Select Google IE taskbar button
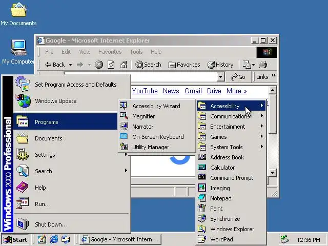This screenshot has height=246, width=328. click(120, 239)
